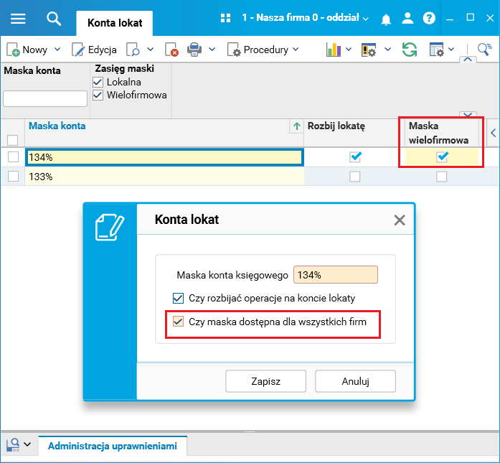Expand the warning settings dropdown arrow
Screen dimensions: 500x463
[x=388, y=50]
